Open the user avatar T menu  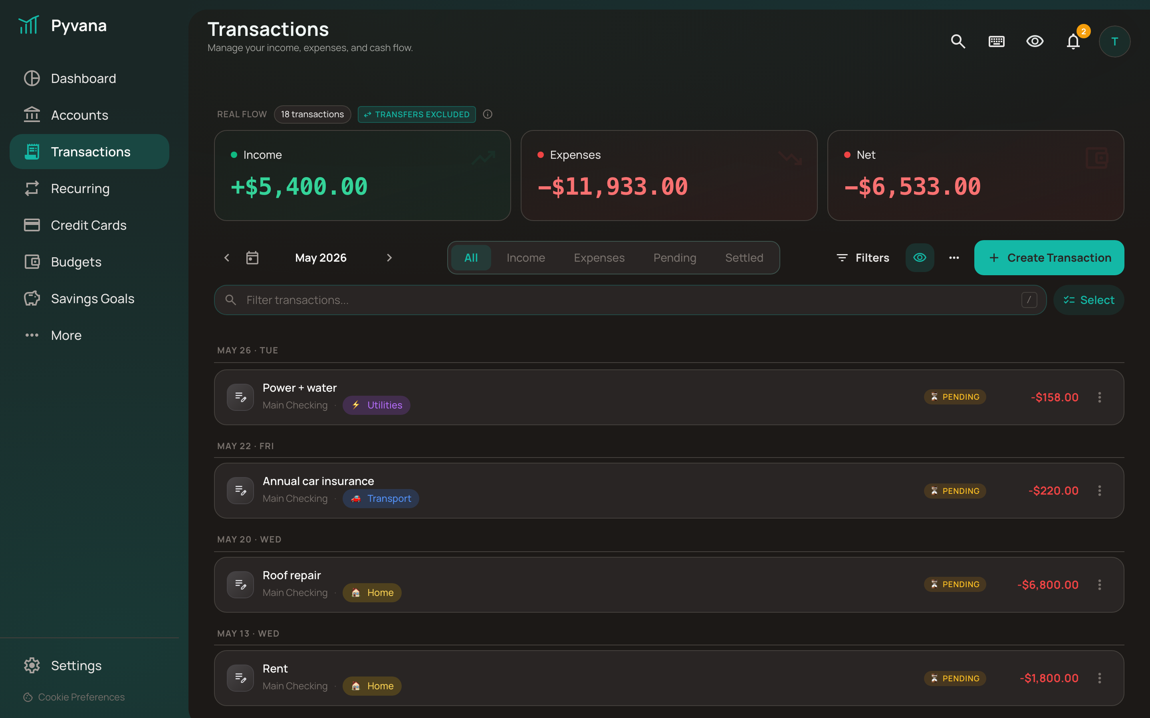coord(1114,41)
